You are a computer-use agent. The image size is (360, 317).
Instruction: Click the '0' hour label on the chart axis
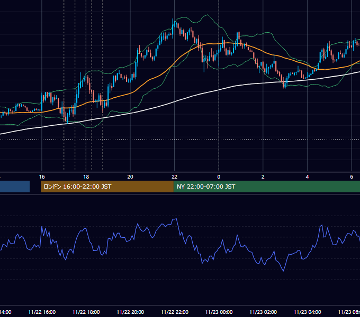point(219,177)
